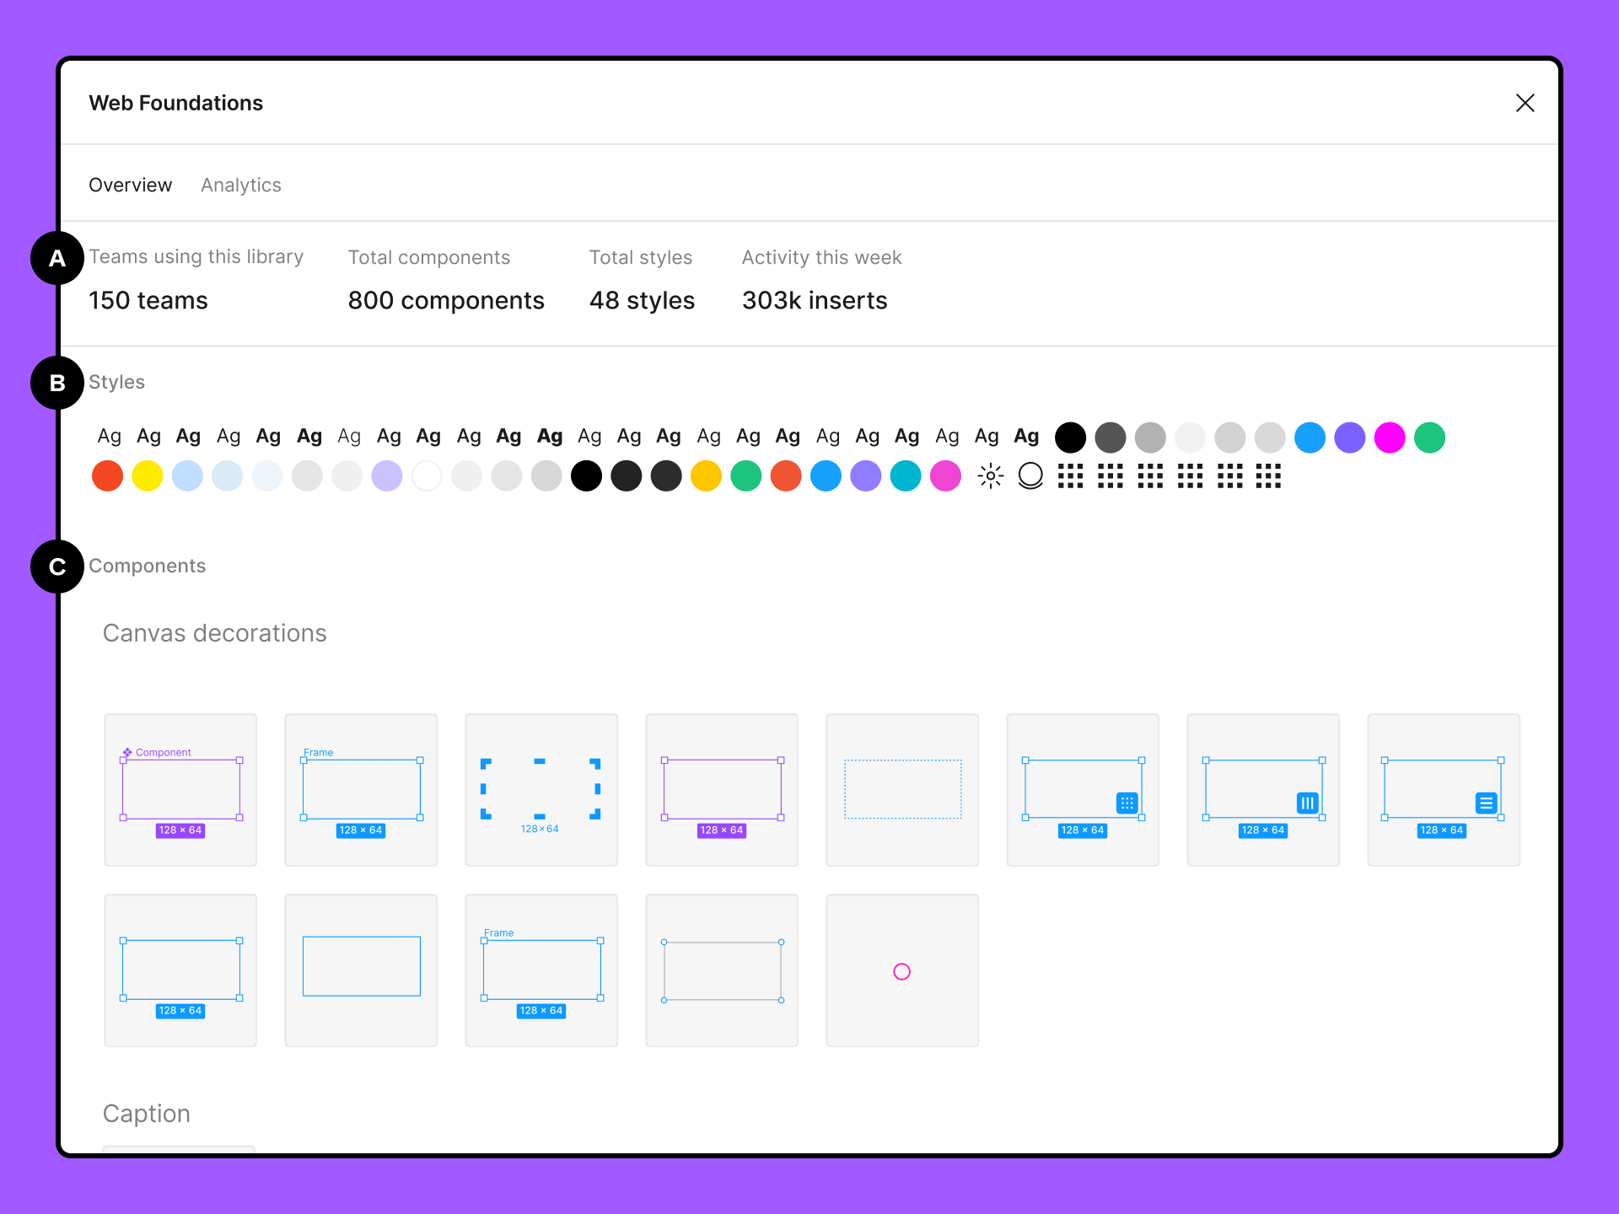Open the Component-labeled purple frame thumbnail
The height and width of the screenshot is (1214, 1619).
(180, 790)
